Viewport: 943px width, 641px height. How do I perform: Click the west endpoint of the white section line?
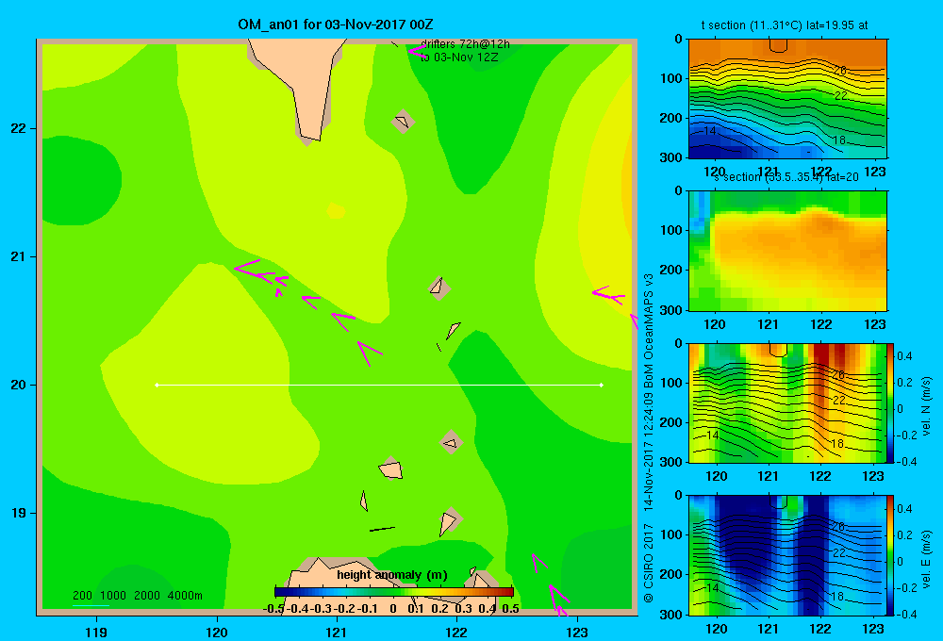[157, 385]
